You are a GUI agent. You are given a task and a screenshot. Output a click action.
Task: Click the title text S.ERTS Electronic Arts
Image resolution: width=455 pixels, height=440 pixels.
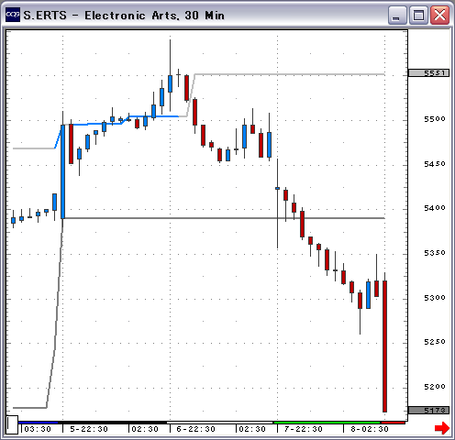click(124, 16)
